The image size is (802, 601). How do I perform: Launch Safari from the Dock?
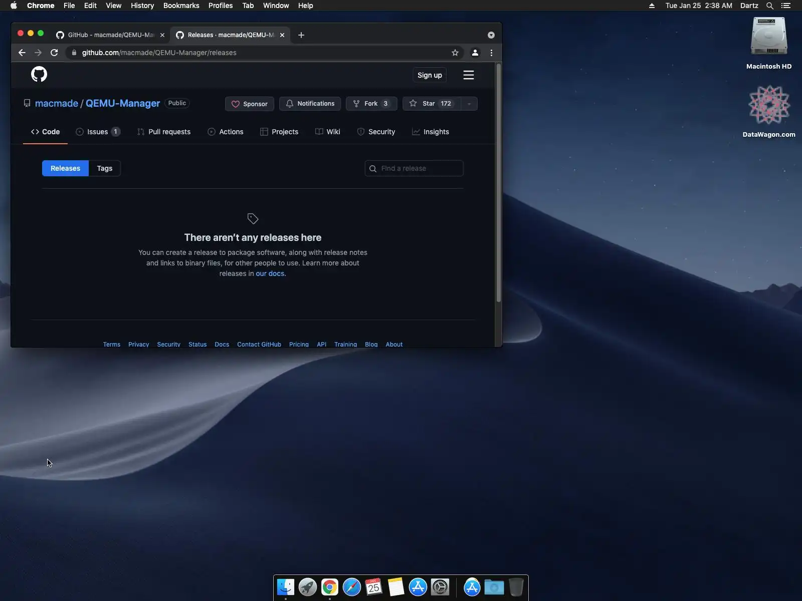pyautogui.click(x=352, y=587)
